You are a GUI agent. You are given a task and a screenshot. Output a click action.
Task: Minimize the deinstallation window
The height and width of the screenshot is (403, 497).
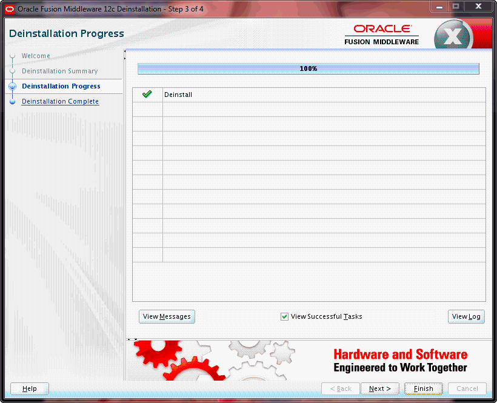(439, 7)
